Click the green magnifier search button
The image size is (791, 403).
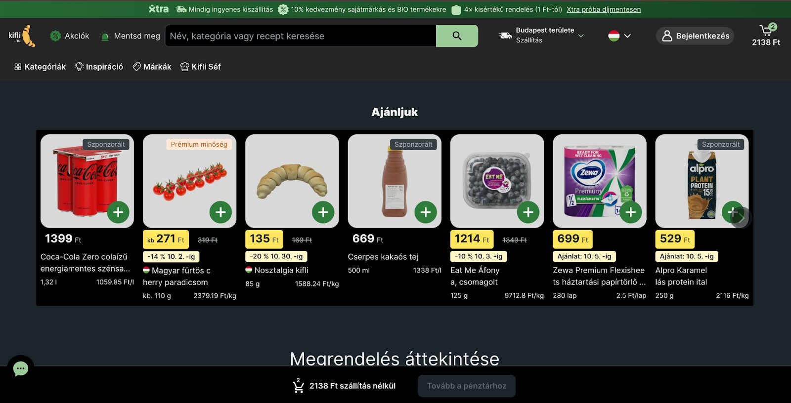tap(457, 36)
